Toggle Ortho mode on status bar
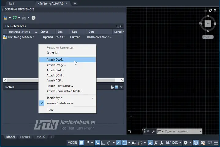 point(103,143)
